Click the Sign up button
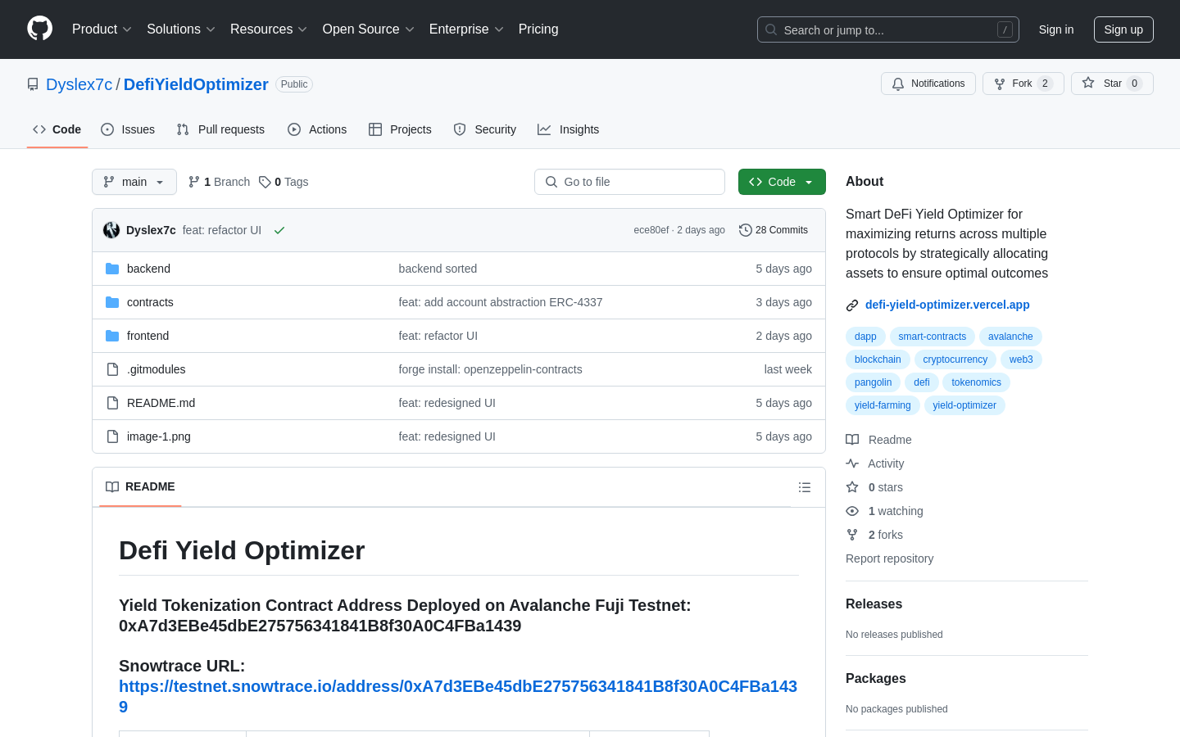Screen dimensions: 1180x737 pyautogui.click(x=1123, y=29)
